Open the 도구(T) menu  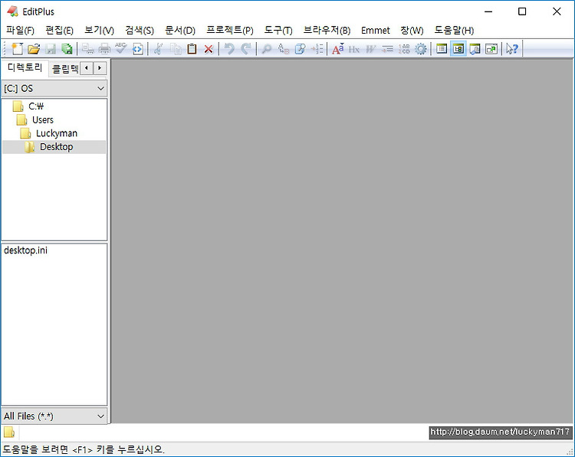point(278,31)
